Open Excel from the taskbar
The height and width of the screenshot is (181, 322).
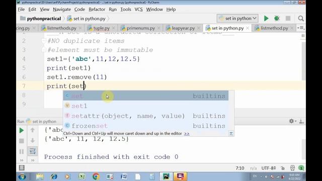[x=82, y=176]
